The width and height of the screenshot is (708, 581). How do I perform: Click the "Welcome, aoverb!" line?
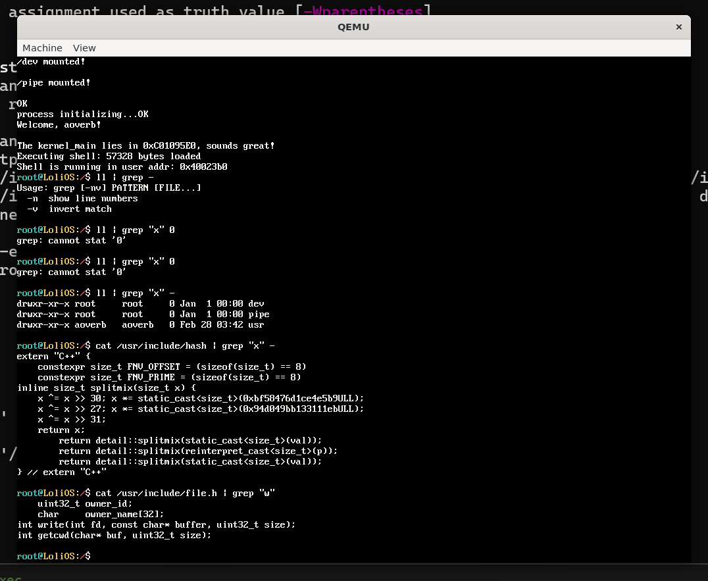(59, 124)
